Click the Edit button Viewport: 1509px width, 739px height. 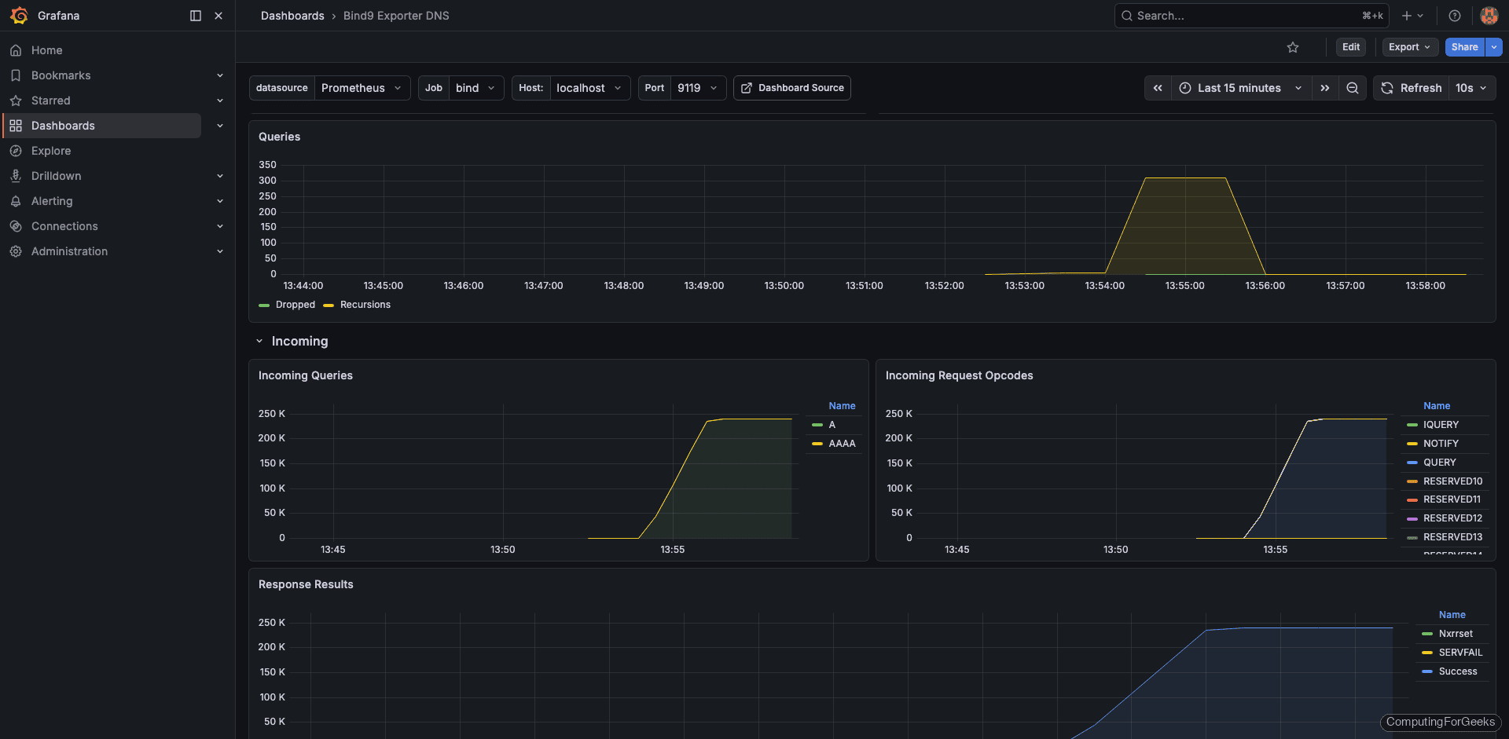1350,47
